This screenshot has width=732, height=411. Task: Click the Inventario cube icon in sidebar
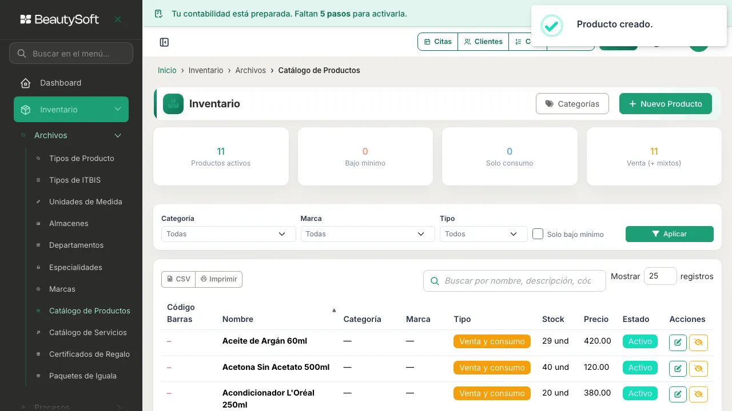pos(25,110)
